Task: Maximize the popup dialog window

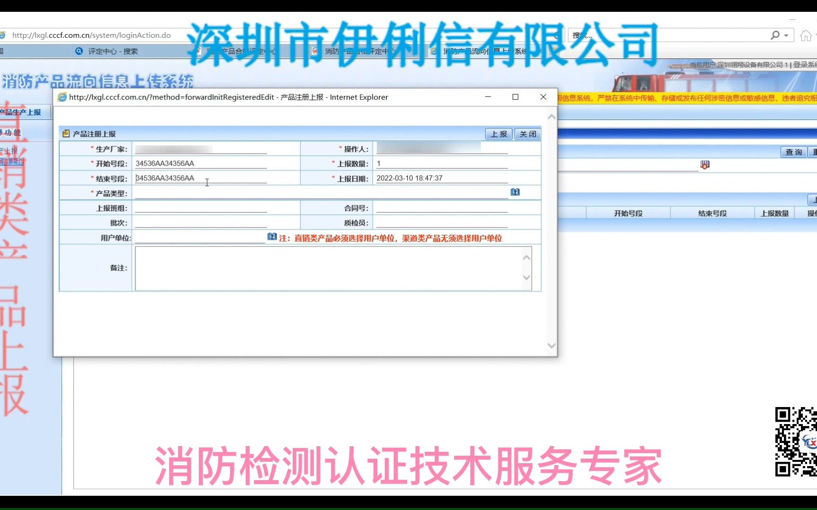Action: click(x=515, y=97)
